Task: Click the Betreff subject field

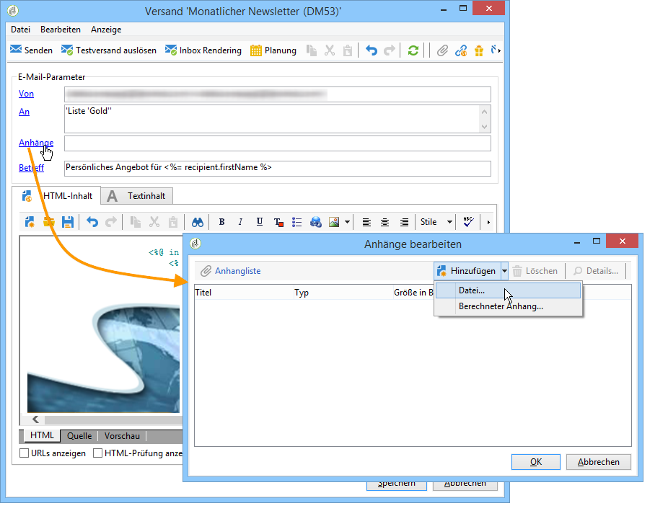Action: point(277,168)
